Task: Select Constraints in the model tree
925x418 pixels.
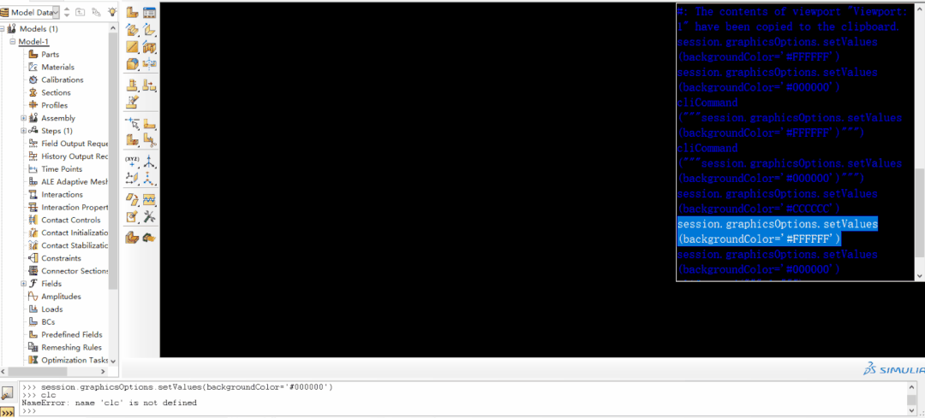Action: [61, 258]
